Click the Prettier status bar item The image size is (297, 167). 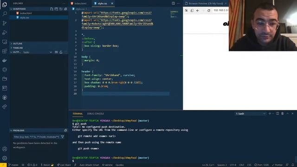[x=277, y=165]
